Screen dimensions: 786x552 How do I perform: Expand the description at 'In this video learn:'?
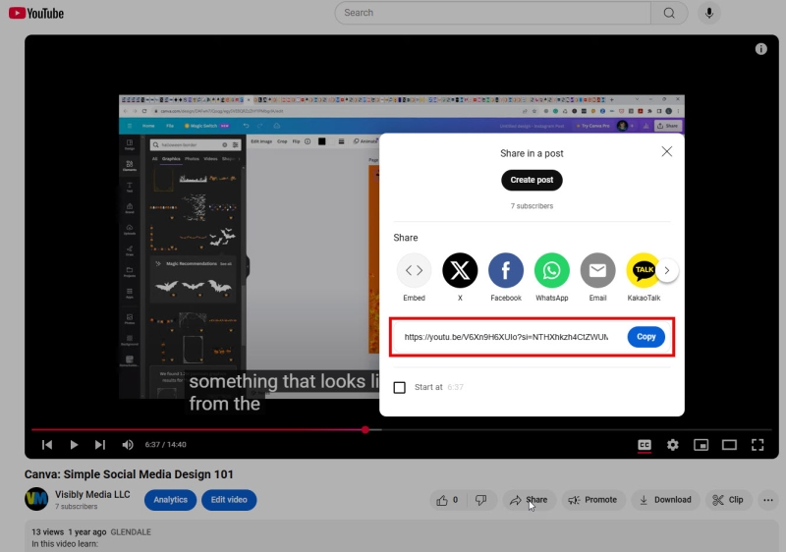coord(65,544)
